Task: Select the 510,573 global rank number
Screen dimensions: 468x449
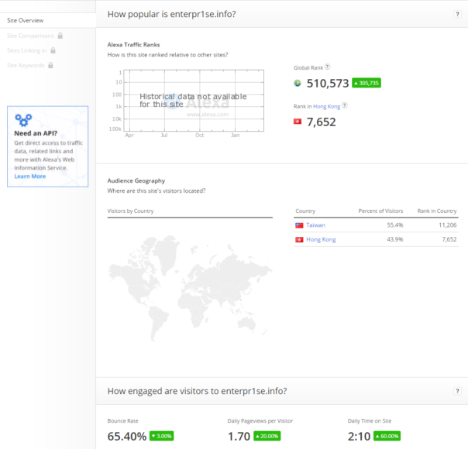Action: click(328, 83)
